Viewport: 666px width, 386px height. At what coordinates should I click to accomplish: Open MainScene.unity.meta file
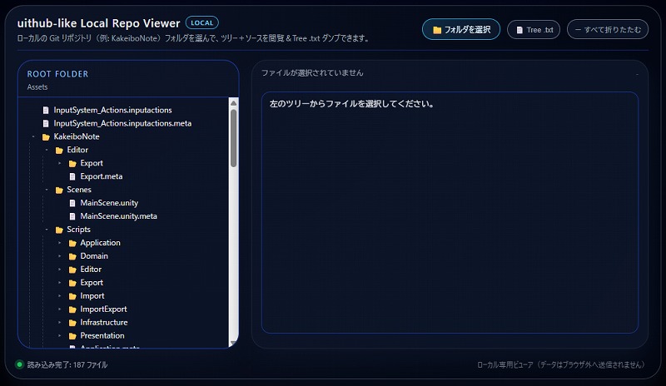click(118, 215)
